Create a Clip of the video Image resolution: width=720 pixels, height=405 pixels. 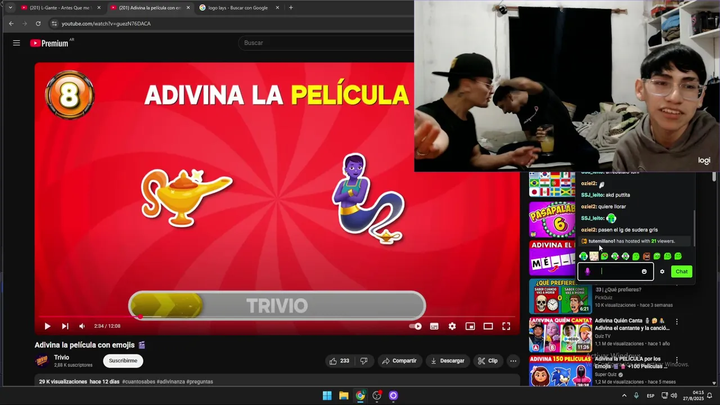[x=487, y=361]
